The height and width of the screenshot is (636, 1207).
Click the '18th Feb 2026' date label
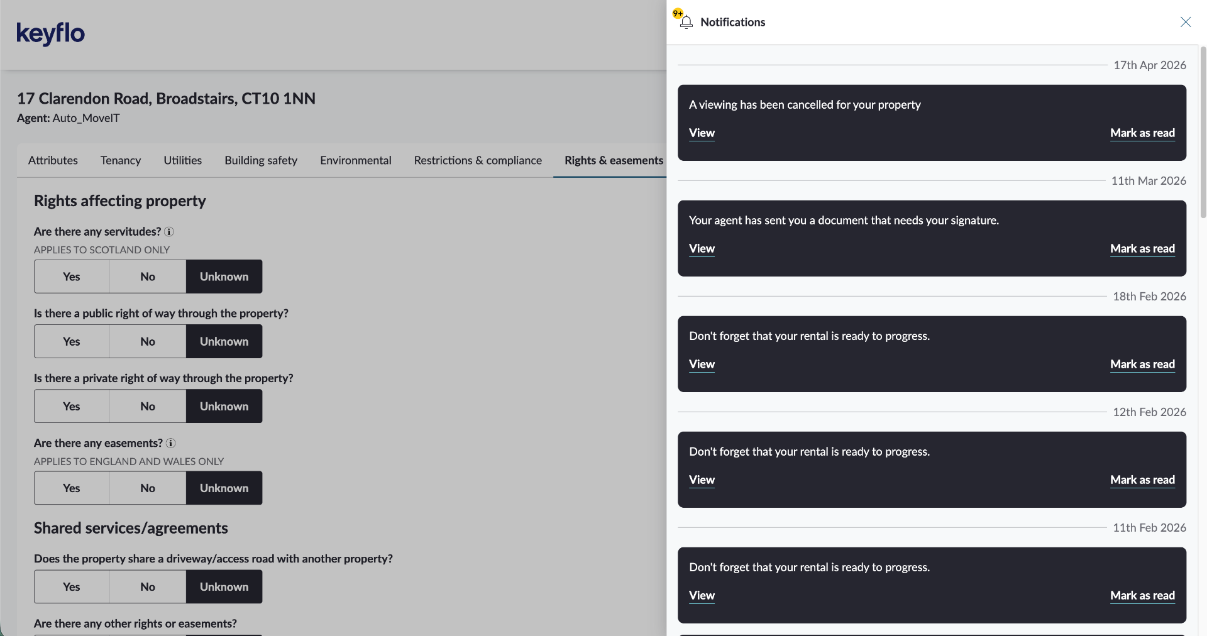point(1149,297)
